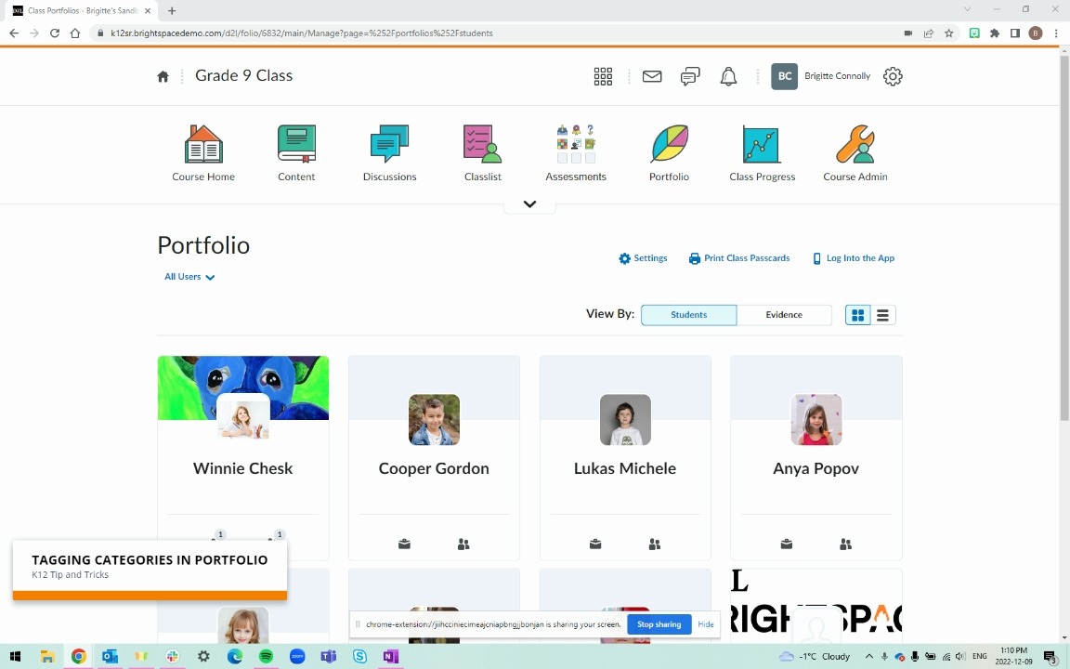This screenshot has height=669, width=1070.
Task: Click Print Class Passcards
Action: 739,258
